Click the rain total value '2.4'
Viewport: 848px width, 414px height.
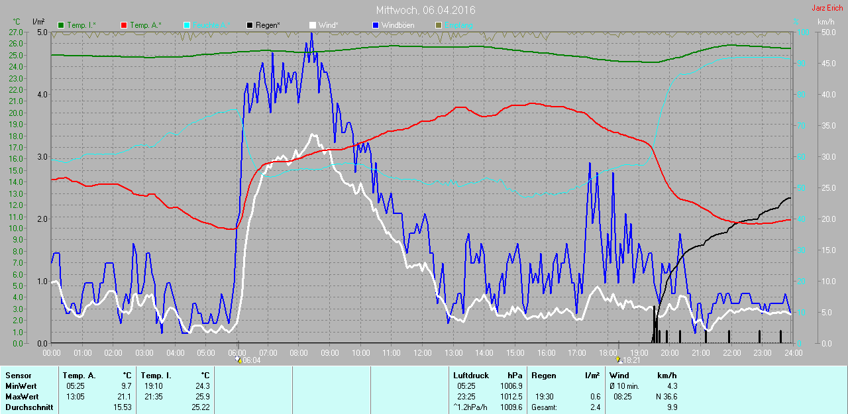[x=595, y=407]
